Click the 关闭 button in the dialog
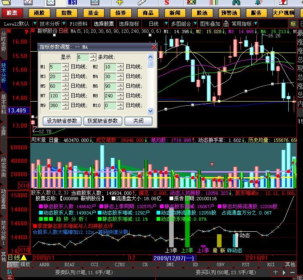 coord(138,121)
